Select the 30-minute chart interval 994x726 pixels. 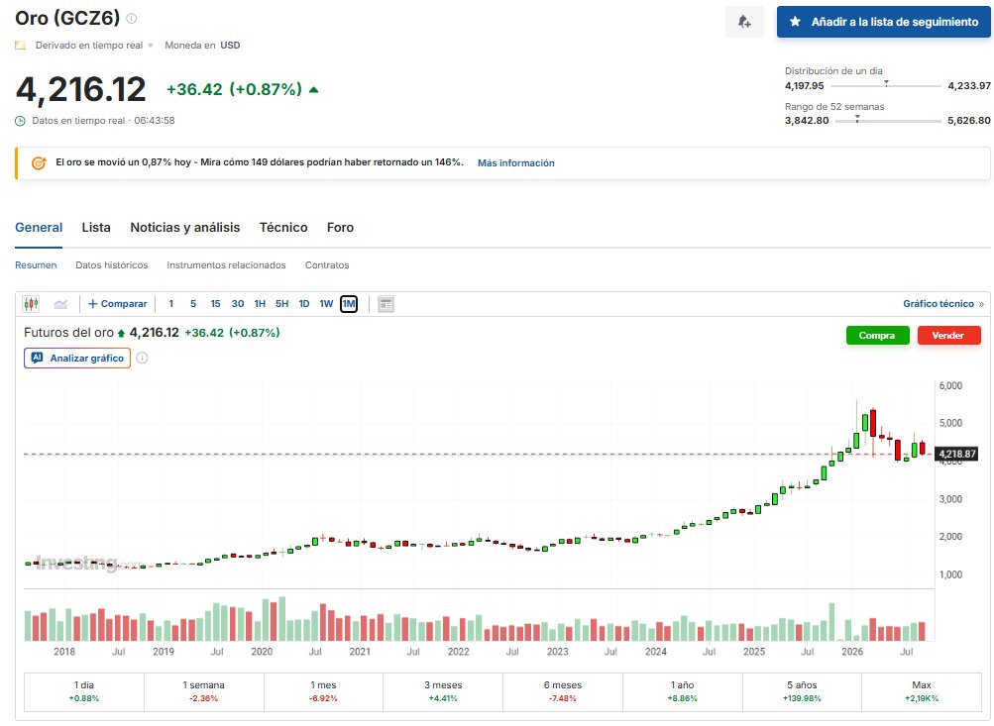coord(238,304)
